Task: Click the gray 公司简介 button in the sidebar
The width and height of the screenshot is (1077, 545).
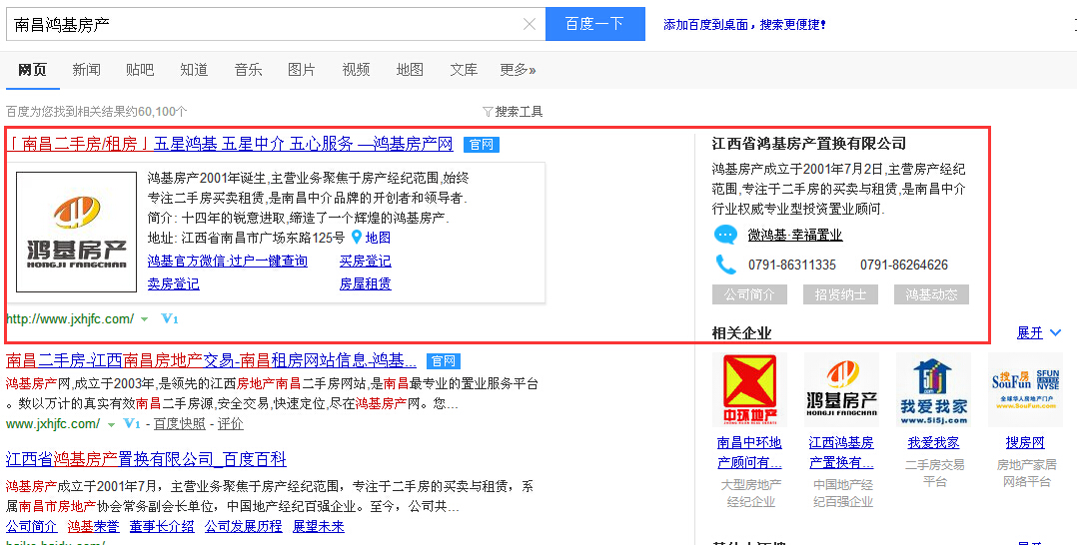Action: [749, 294]
